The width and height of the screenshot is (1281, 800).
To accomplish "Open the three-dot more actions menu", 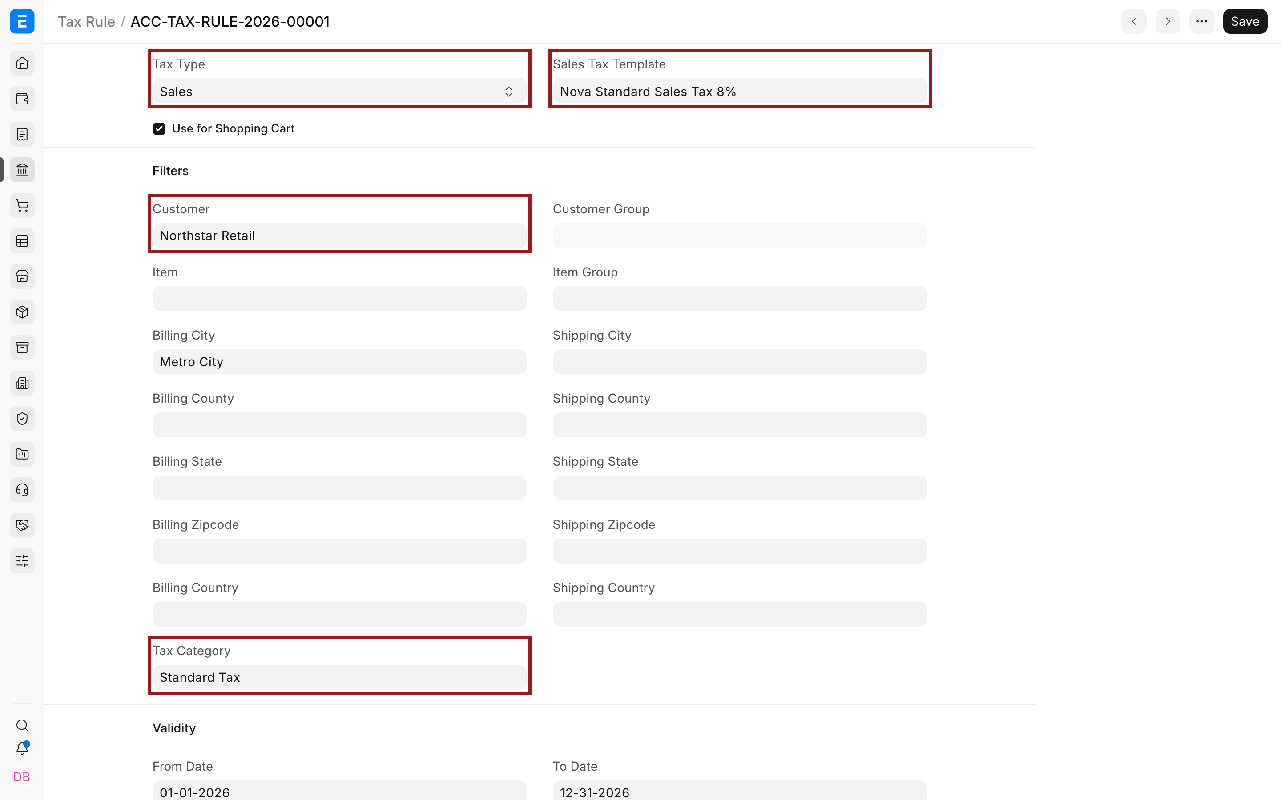I will tap(1201, 22).
